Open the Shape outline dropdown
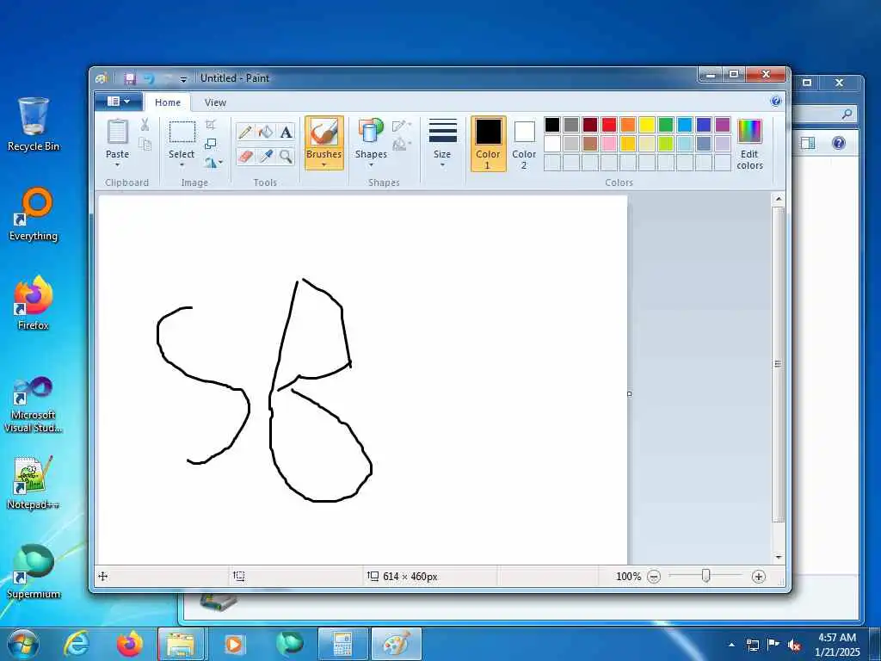The height and width of the screenshot is (661, 881). click(x=402, y=126)
